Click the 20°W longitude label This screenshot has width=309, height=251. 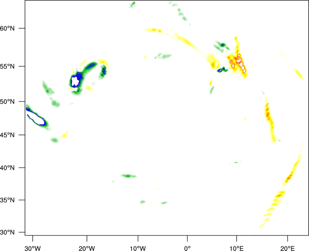click(x=87, y=248)
